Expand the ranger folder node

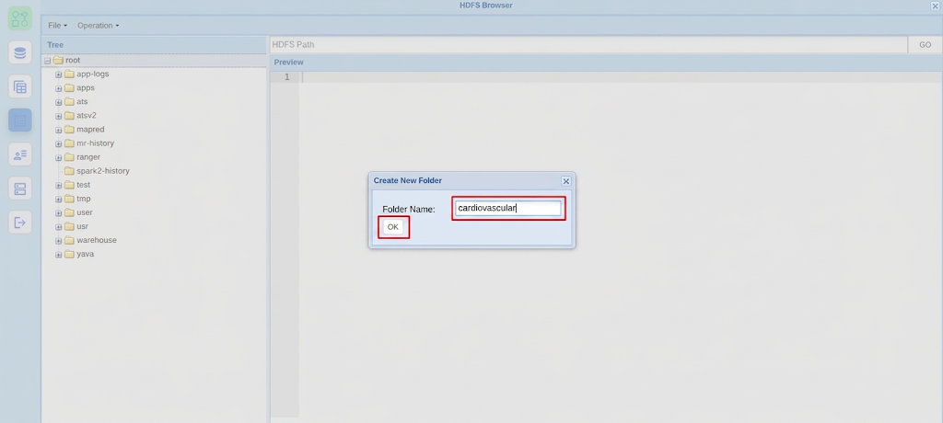[58, 157]
